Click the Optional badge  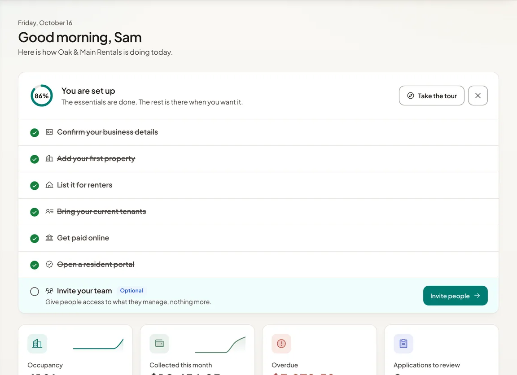point(131,291)
